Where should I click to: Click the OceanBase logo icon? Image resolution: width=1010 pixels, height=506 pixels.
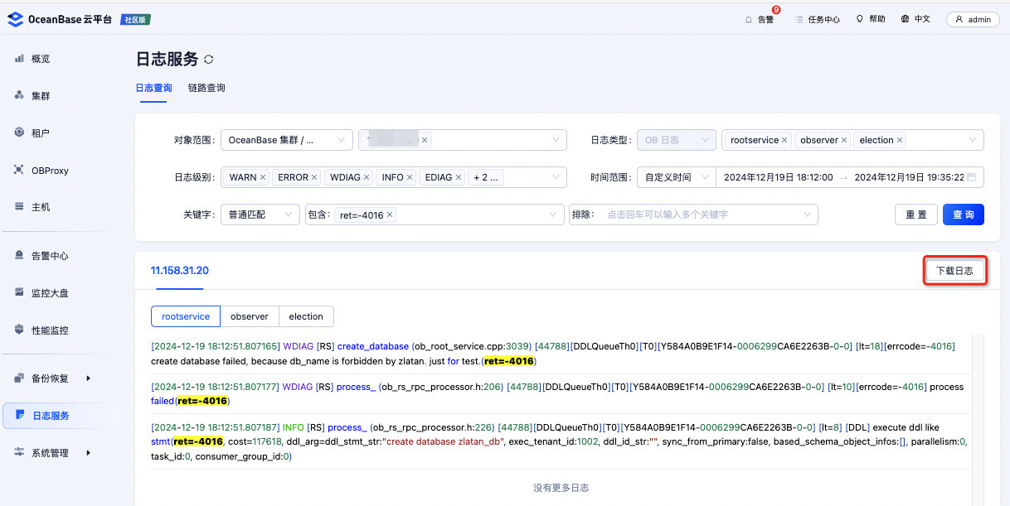[15, 19]
